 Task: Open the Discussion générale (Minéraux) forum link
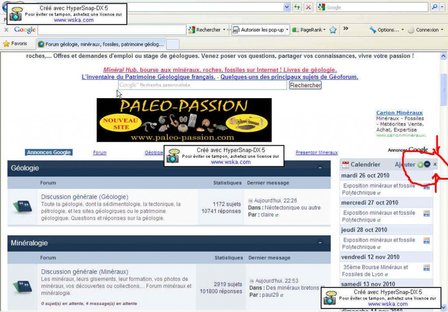pos(85,272)
